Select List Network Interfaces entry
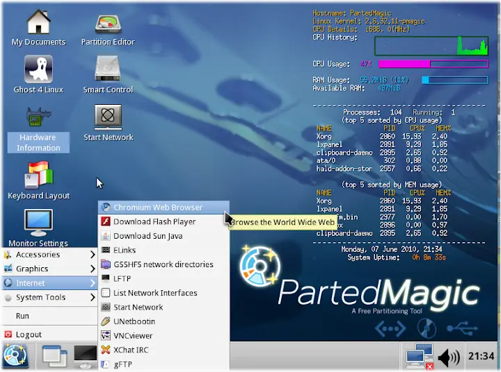Viewport: 501px width, 372px height. [164, 293]
